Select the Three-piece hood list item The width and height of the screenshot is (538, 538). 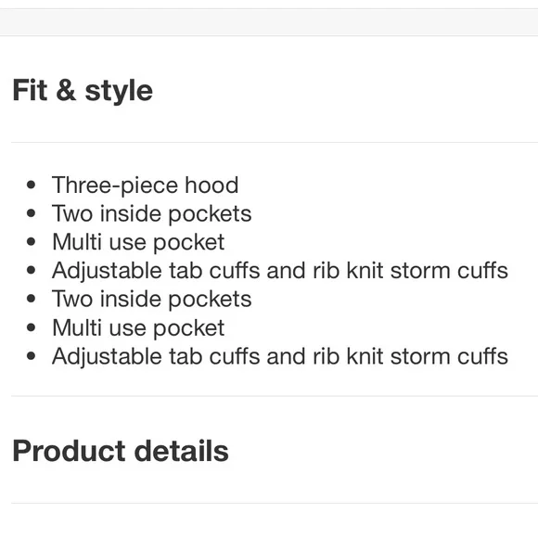145,186
